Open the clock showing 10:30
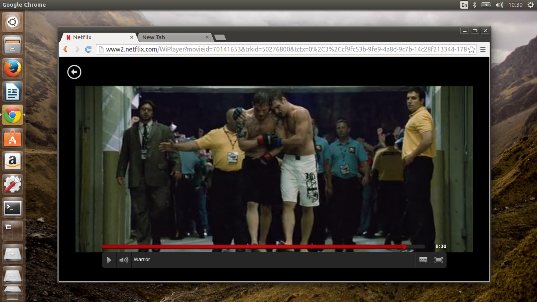 [x=515, y=5]
